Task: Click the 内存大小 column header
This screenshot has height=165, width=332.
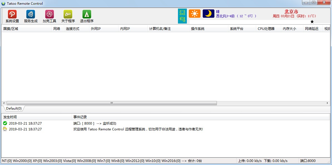Action: pos(292,29)
